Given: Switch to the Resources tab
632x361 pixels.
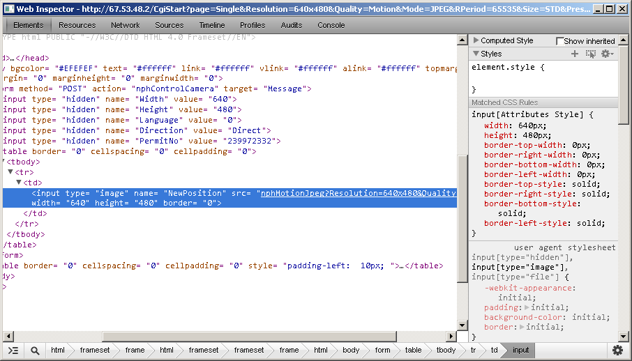Looking at the screenshot, I should pyautogui.click(x=77, y=25).
